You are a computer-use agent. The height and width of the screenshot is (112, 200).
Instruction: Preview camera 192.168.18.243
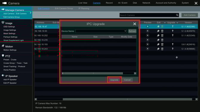(x=147, y=49)
